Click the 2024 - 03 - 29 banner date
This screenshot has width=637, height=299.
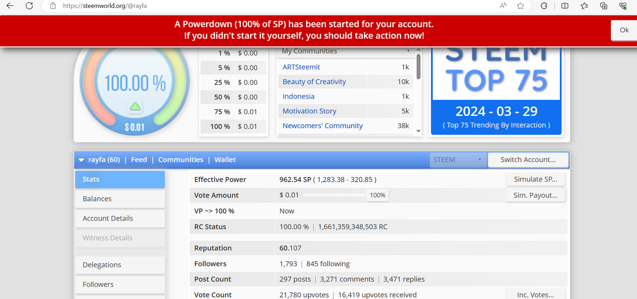(497, 111)
